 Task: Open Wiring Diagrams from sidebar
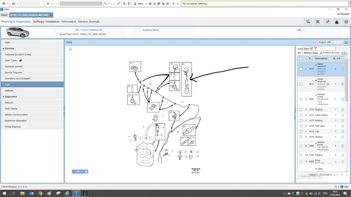pos(13,127)
